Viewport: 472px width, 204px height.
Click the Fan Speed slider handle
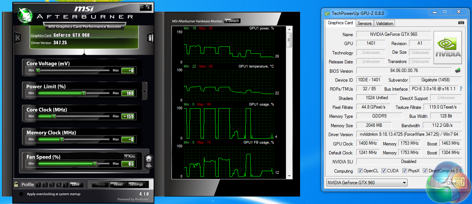95,163
